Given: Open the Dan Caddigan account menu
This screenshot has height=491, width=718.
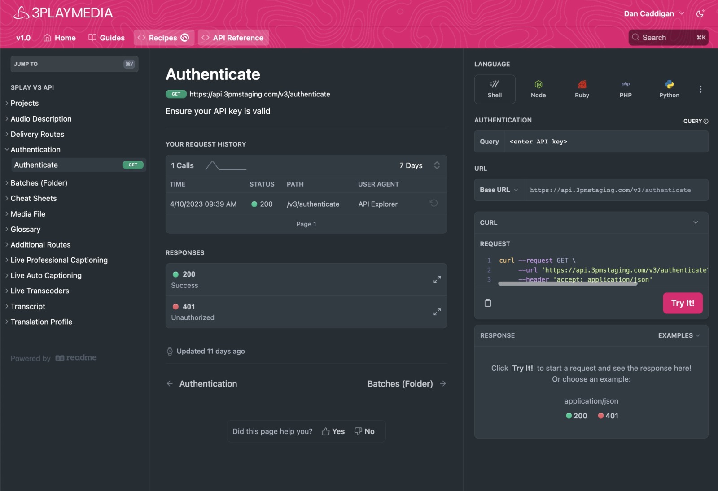Looking at the screenshot, I should coord(653,13).
